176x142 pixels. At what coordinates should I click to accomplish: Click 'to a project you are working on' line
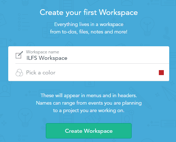coord(89,110)
